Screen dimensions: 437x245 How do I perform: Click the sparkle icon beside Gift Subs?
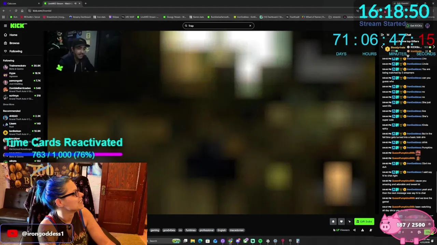pos(349,222)
